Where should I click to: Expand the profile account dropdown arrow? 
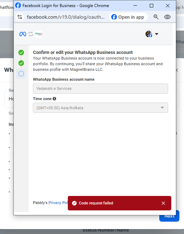156,34
